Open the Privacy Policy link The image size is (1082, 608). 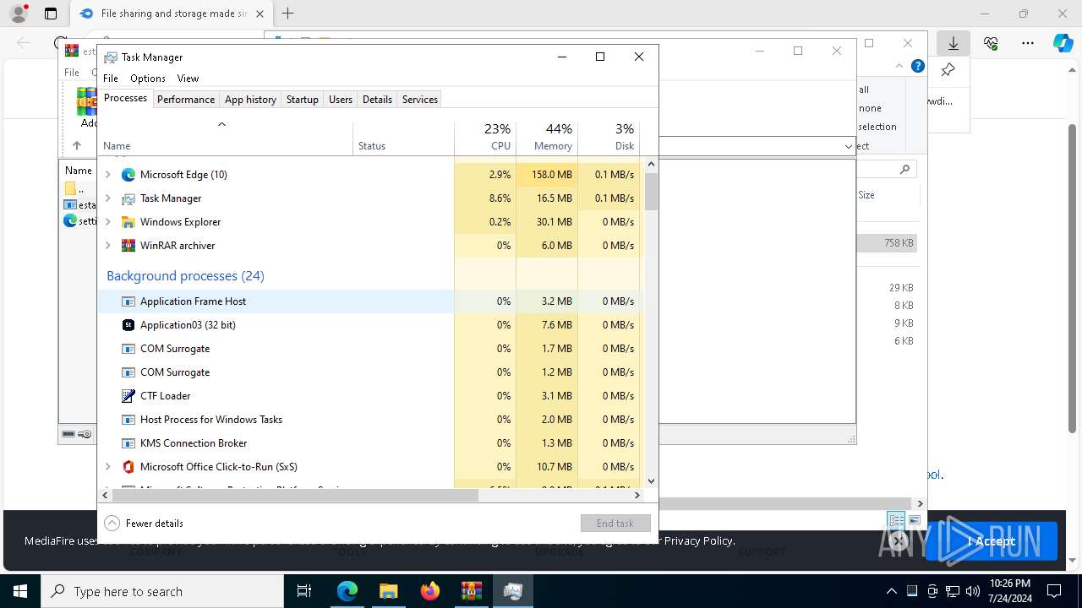click(x=698, y=540)
